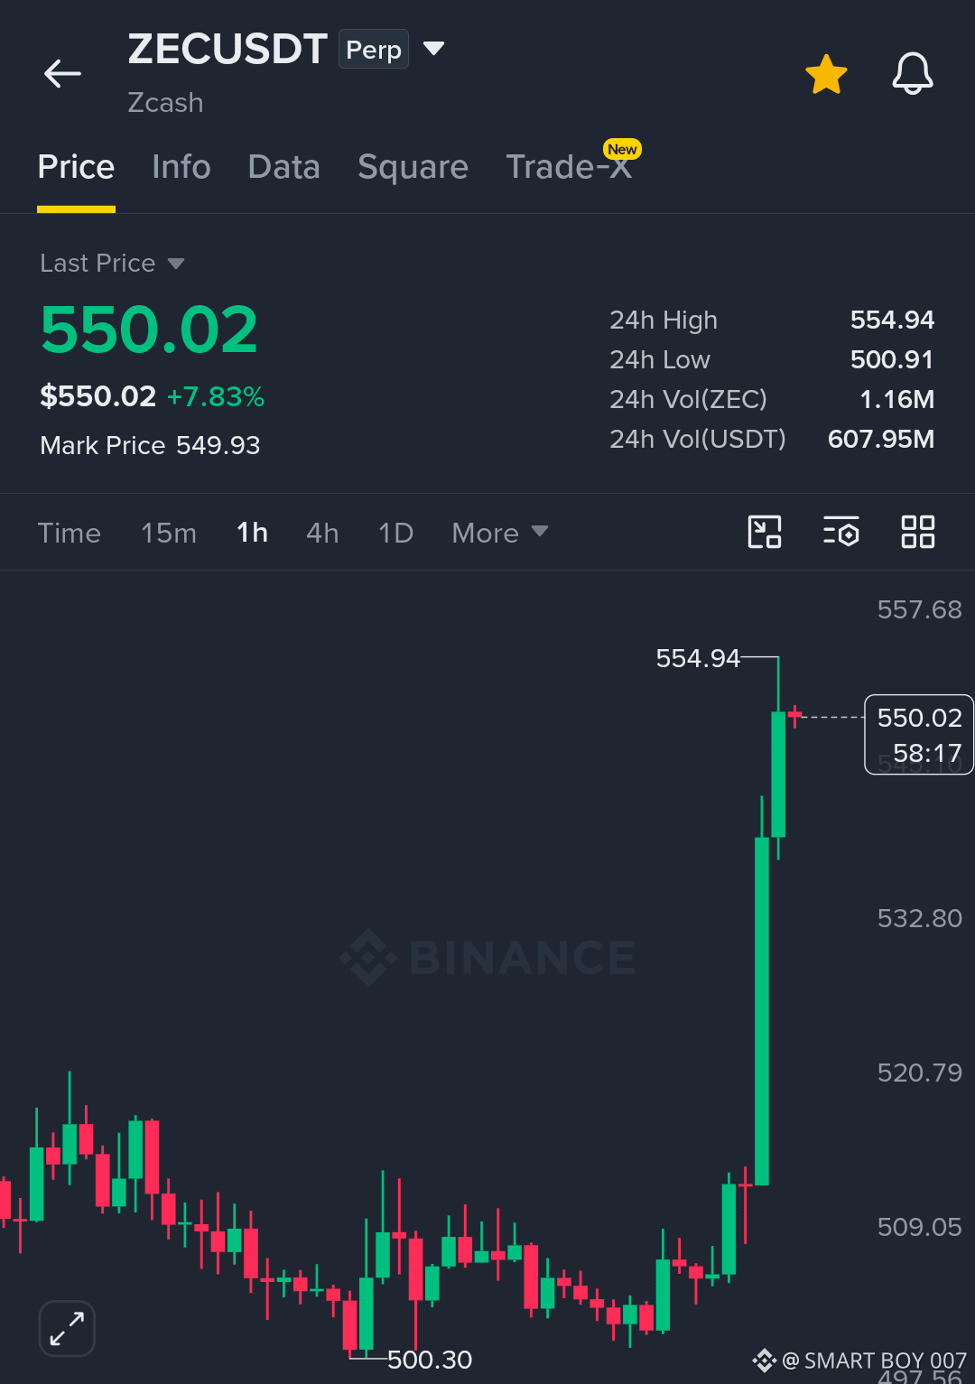This screenshot has height=1384, width=975.
Task: Switch chart to 15m interval
Action: 169,533
